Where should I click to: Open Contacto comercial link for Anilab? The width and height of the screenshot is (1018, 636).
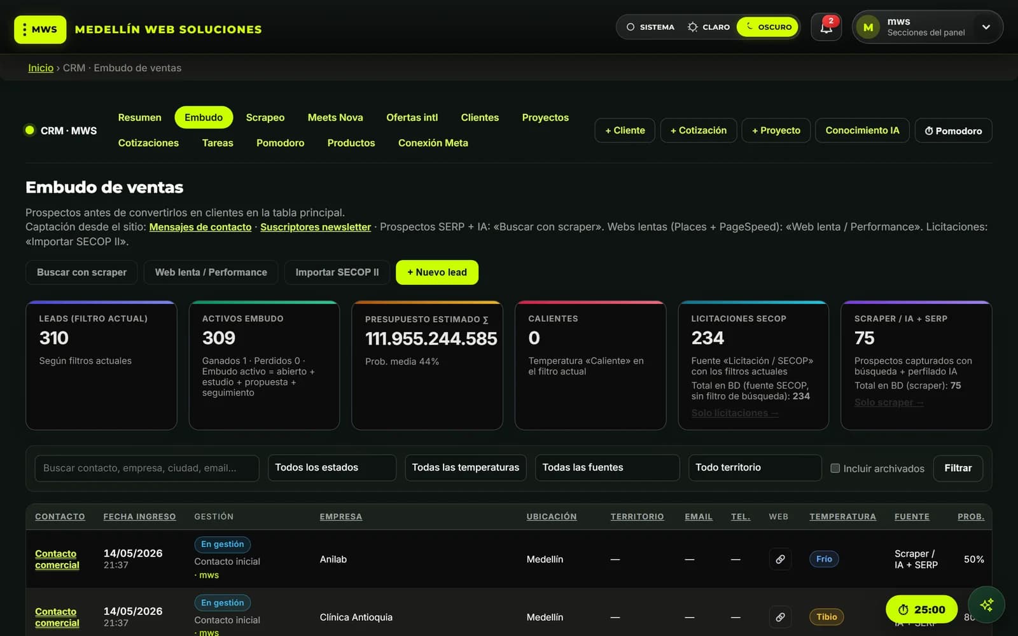(x=57, y=559)
